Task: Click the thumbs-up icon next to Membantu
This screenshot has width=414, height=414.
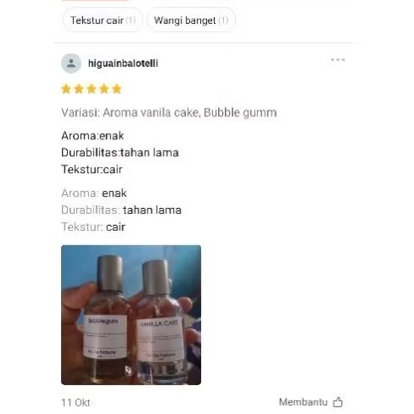Action: 338,402
